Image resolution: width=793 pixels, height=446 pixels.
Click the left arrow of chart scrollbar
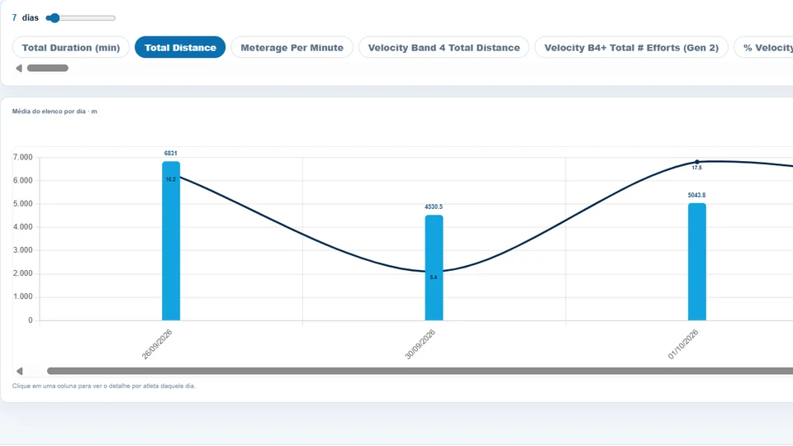point(19,371)
